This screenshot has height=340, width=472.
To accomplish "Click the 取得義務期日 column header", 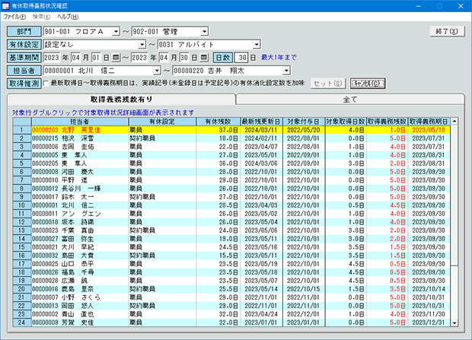I will (429, 122).
